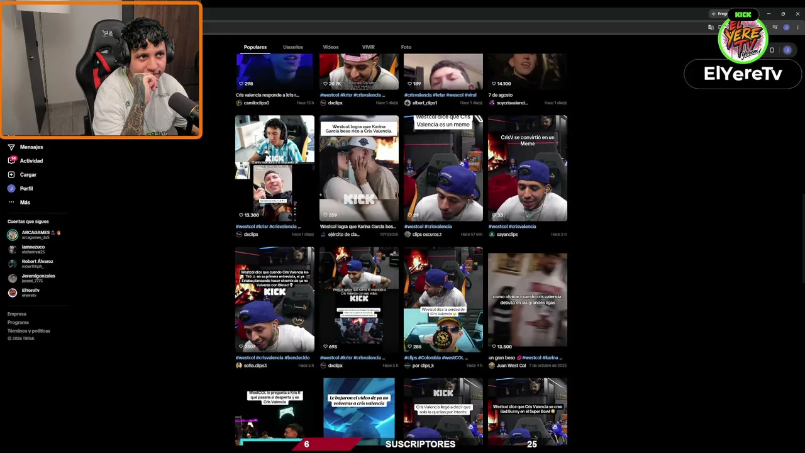Open the browser media control icon
This screenshot has width=805, height=453.
pyautogui.click(x=775, y=27)
